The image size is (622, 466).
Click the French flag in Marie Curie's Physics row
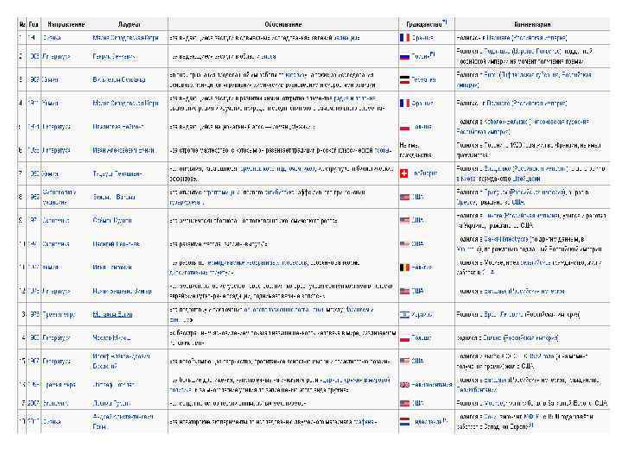point(404,38)
